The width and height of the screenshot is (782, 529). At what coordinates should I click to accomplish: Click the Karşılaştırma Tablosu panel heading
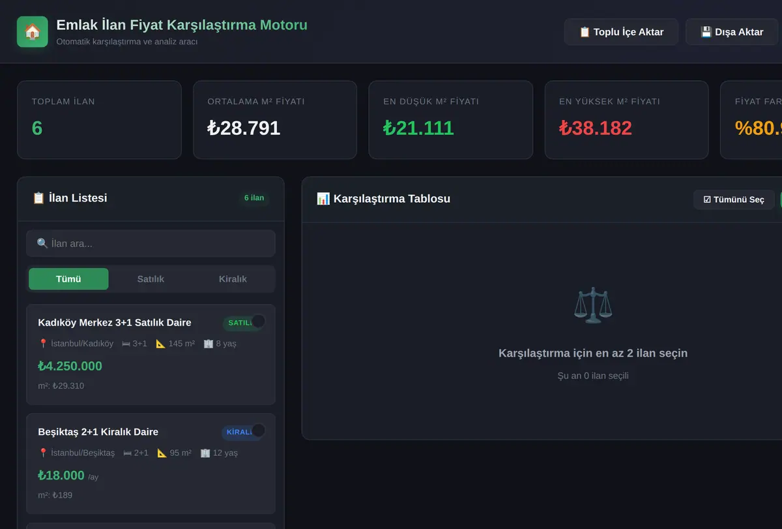pos(383,198)
